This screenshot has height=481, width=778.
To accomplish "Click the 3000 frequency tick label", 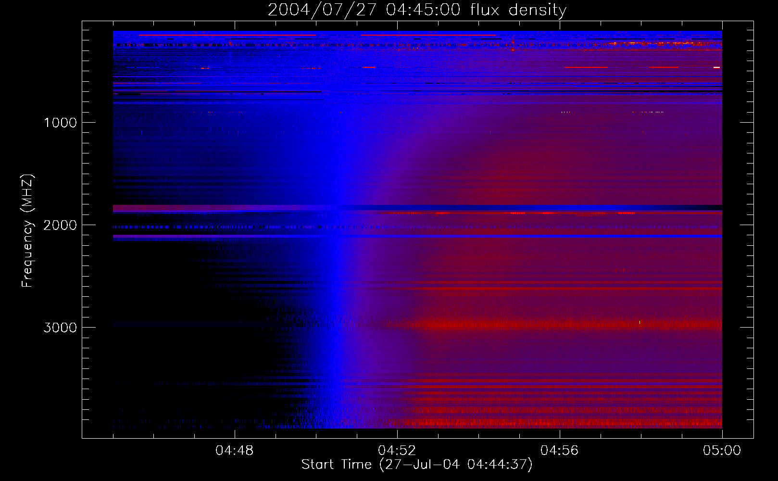I will 60,328.
